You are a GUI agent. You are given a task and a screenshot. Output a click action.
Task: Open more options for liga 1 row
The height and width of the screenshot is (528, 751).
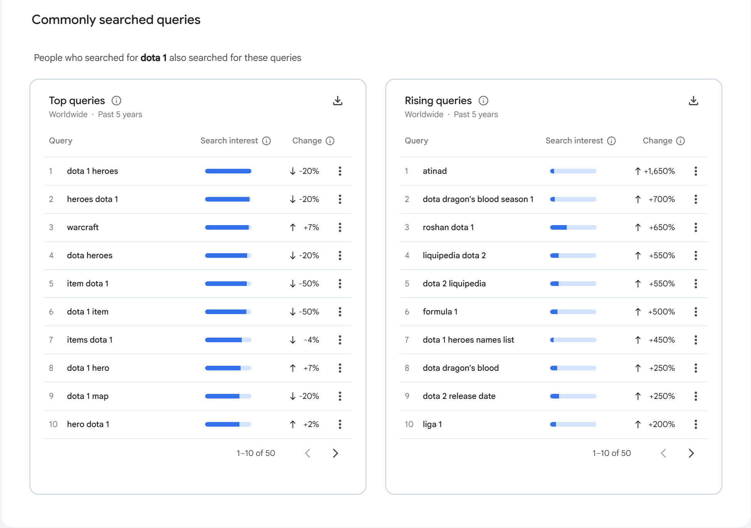tap(696, 424)
